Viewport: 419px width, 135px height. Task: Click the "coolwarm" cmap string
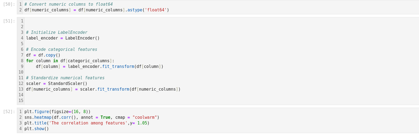pos(145,117)
